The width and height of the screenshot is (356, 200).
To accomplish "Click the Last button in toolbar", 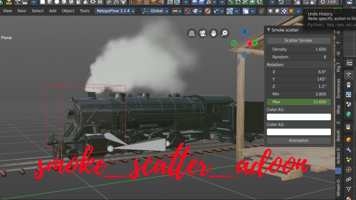I will click(x=329, y=2).
